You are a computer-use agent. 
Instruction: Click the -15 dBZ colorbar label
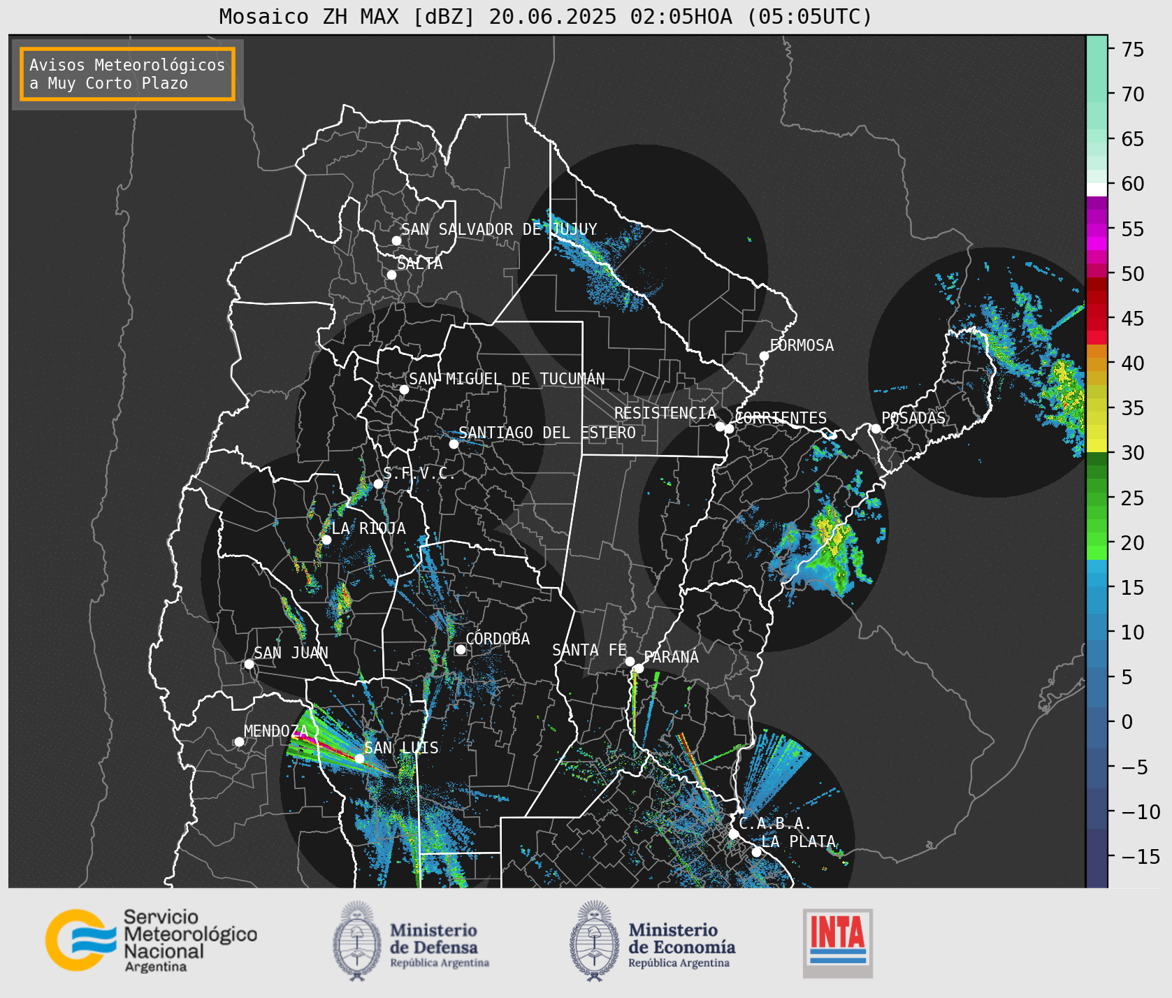pyautogui.click(x=1141, y=856)
